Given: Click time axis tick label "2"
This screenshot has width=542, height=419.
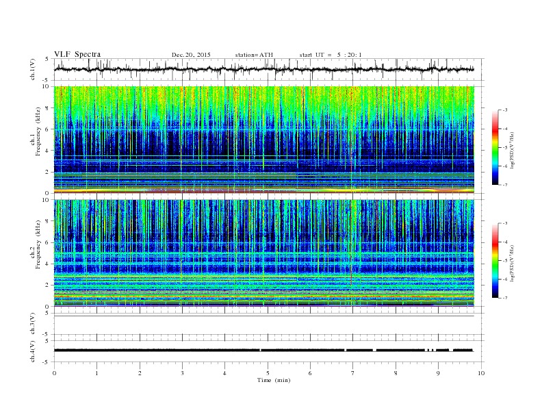Looking at the screenshot, I should [x=140, y=373].
